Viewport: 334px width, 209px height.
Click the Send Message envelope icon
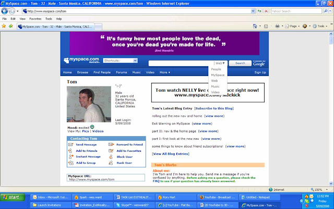point(71,144)
